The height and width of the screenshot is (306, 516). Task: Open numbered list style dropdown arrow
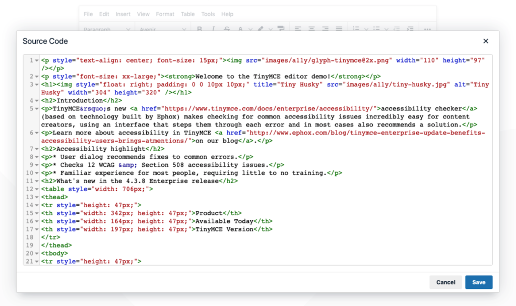coord(366,29)
